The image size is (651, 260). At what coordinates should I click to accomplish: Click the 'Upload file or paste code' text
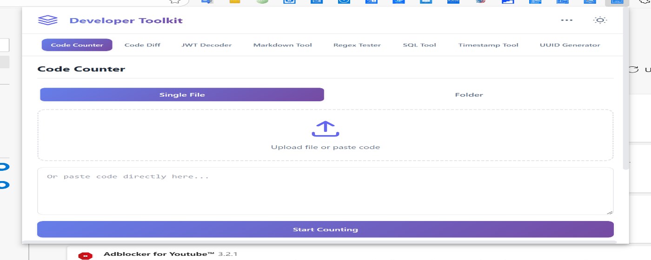click(x=325, y=147)
